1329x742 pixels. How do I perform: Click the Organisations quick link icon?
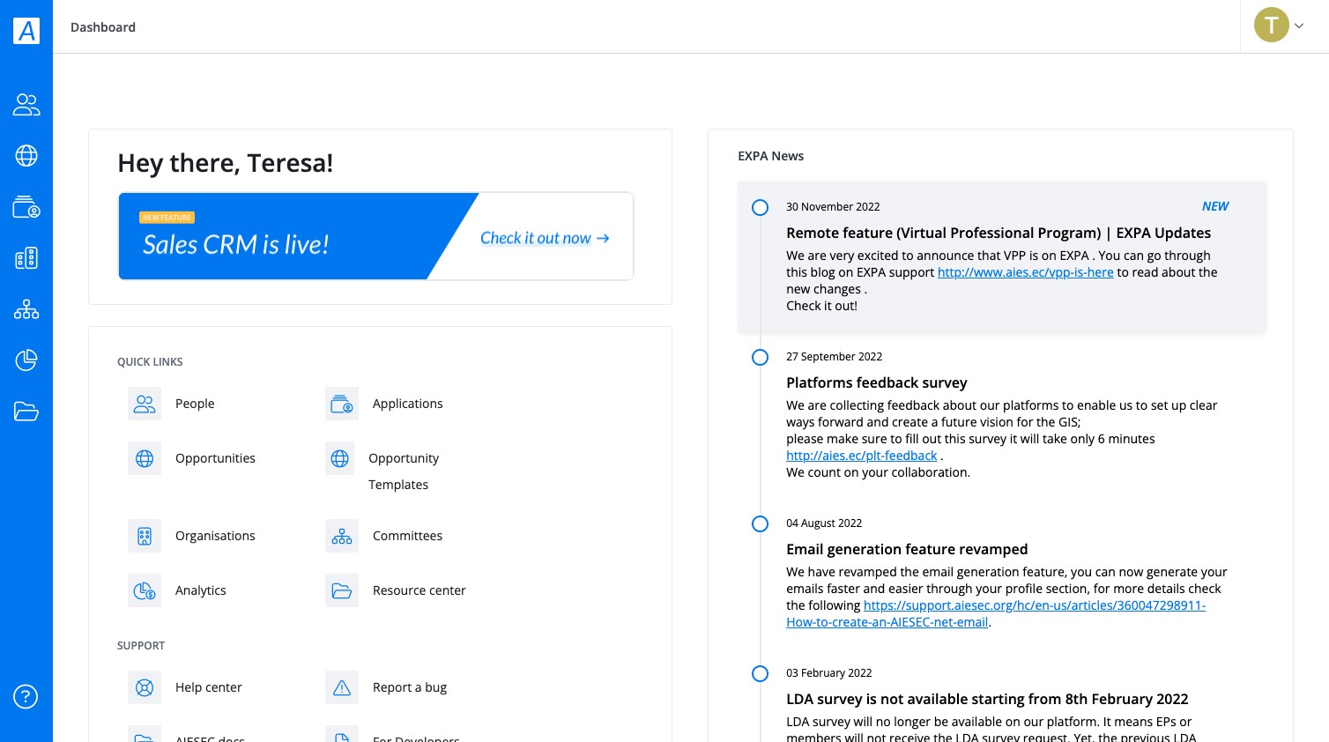[x=145, y=536]
